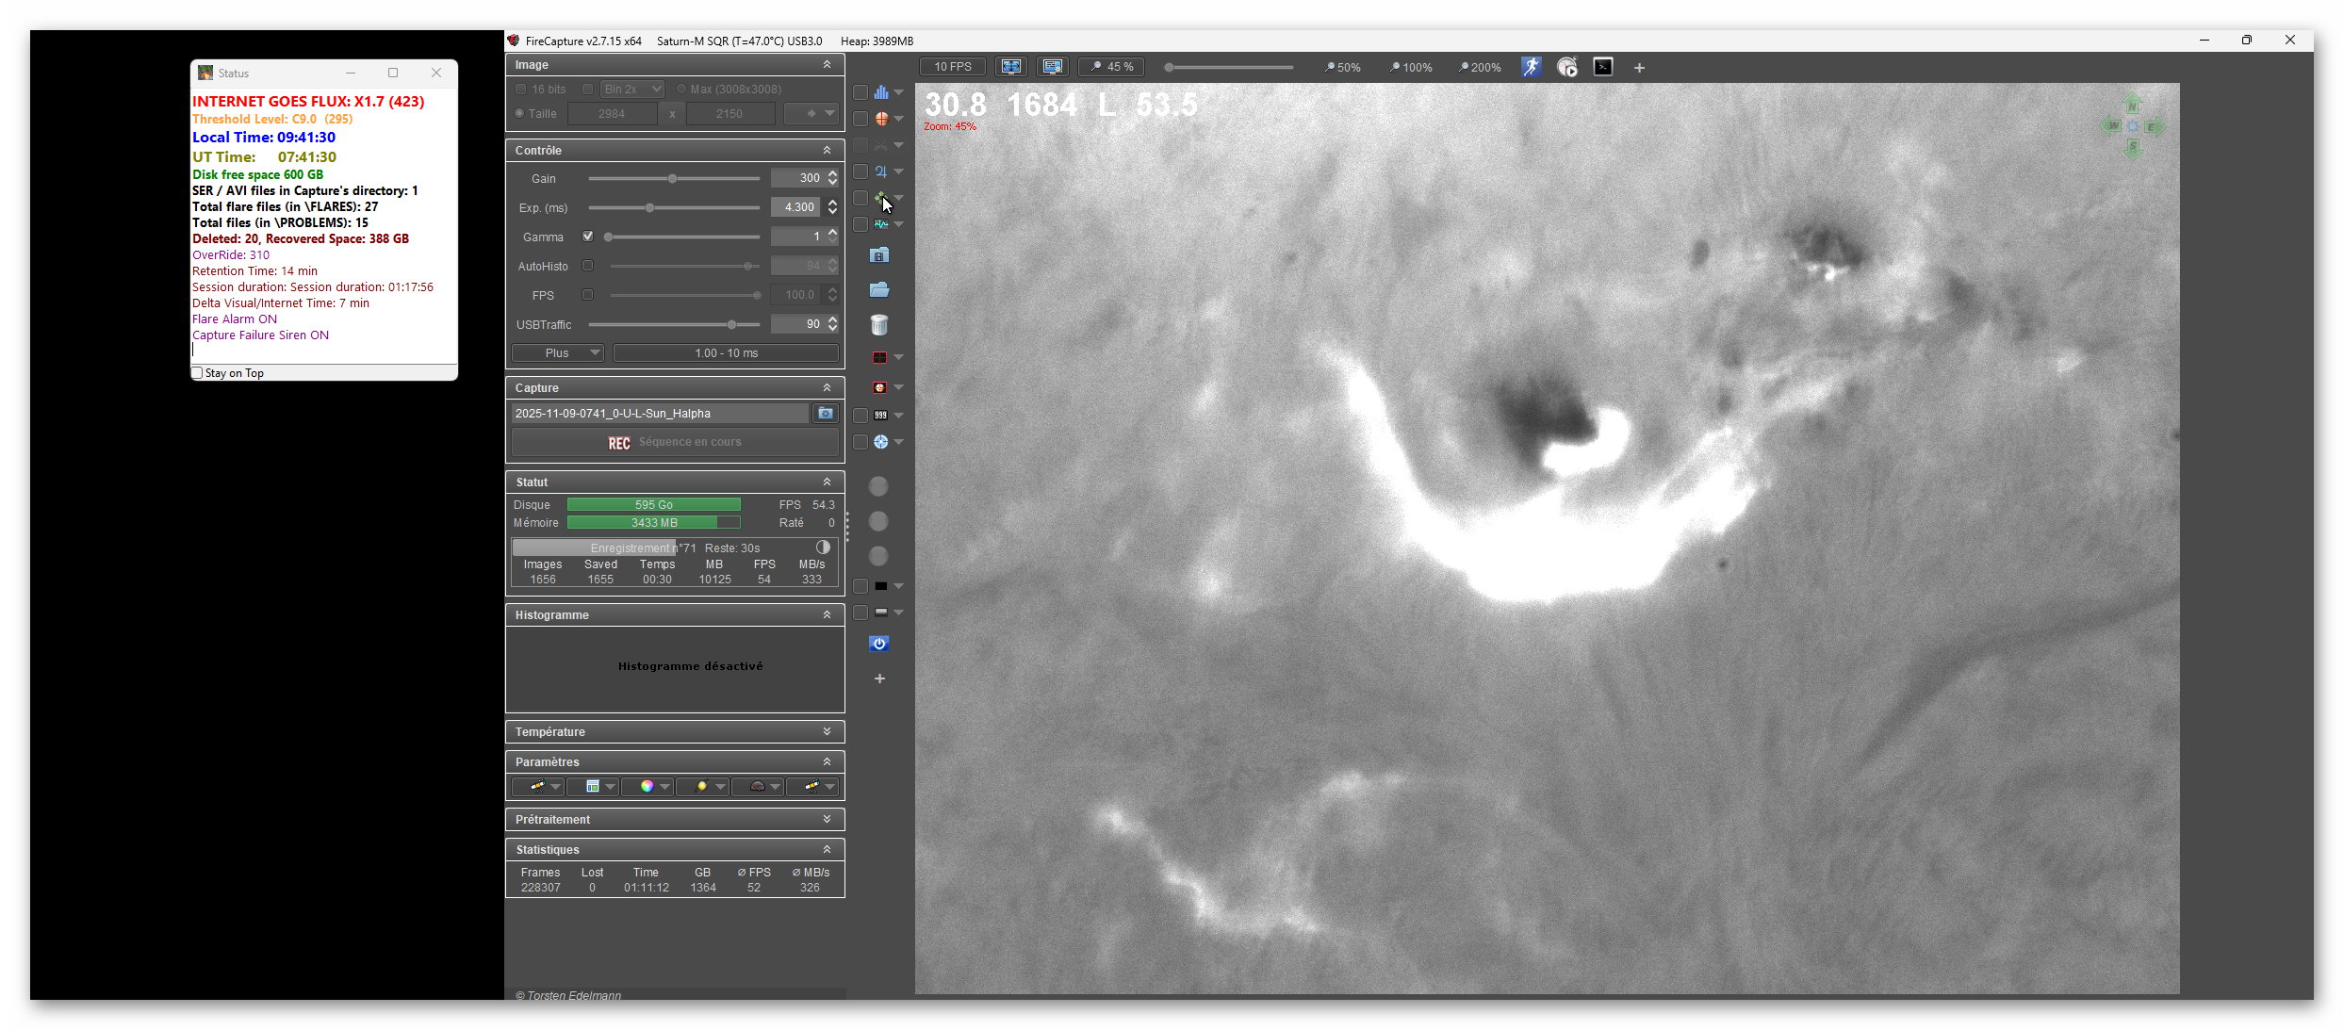Open the capture folder icon
Viewport: 2344px width, 1030px height.
coord(878,290)
